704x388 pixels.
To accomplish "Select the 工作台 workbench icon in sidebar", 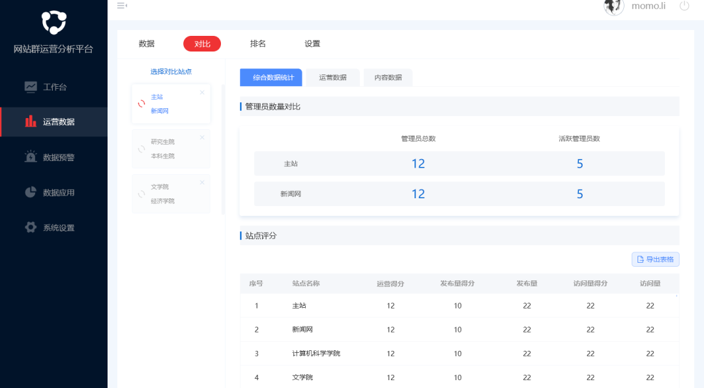I will coord(29,86).
